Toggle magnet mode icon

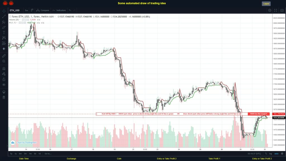4,69
